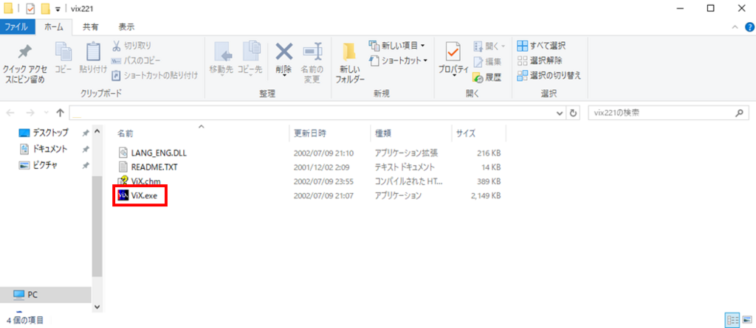
Task: Switch to the Share (共有) tab
Action: [90, 27]
